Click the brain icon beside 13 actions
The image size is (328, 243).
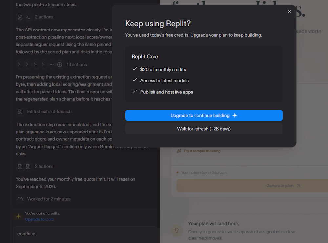coord(60,64)
